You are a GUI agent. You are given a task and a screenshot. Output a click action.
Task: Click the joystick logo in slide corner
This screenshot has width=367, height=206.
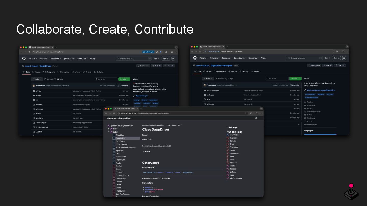pos(351,192)
